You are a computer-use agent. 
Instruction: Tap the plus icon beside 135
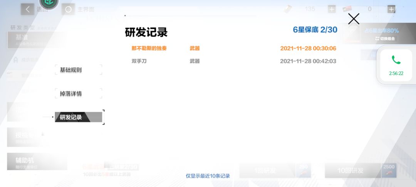click(332, 9)
